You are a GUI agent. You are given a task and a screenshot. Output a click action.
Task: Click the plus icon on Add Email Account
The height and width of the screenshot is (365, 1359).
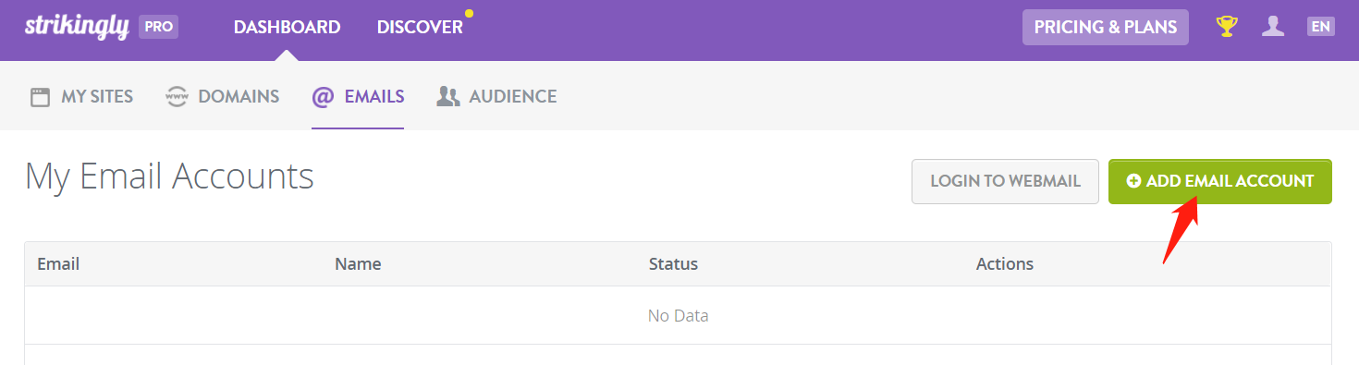1133,181
